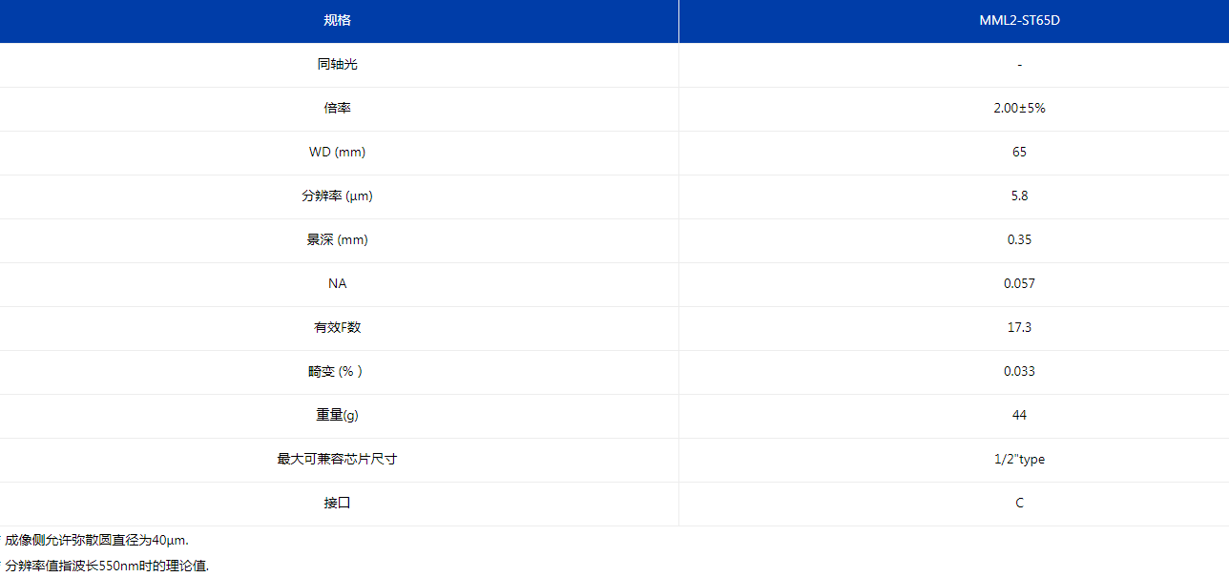Select the NA value 0.057
The image size is (1229, 577).
[x=1019, y=284]
